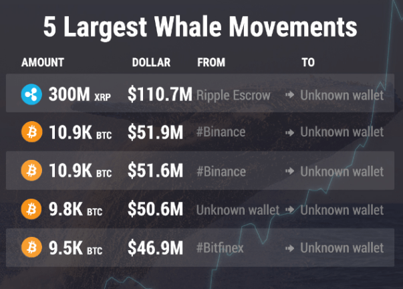Click the DOLLAR column header
The height and width of the screenshot is (289, 403).
(151, 63)
